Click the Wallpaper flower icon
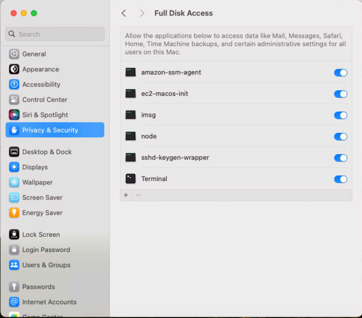362x318 pixels. [14, 182]
